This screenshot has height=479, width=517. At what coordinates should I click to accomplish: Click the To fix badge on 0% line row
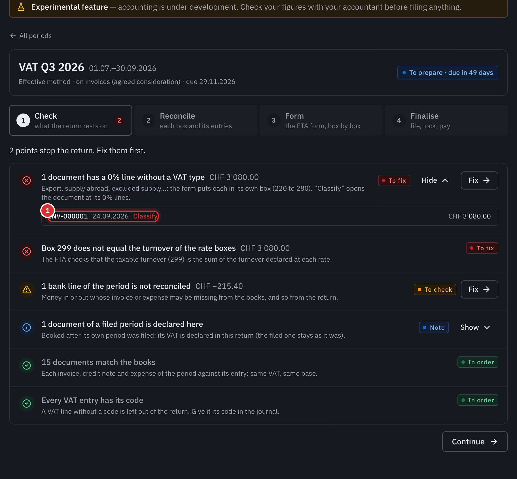pyautogui.click(x=394, y=180)
